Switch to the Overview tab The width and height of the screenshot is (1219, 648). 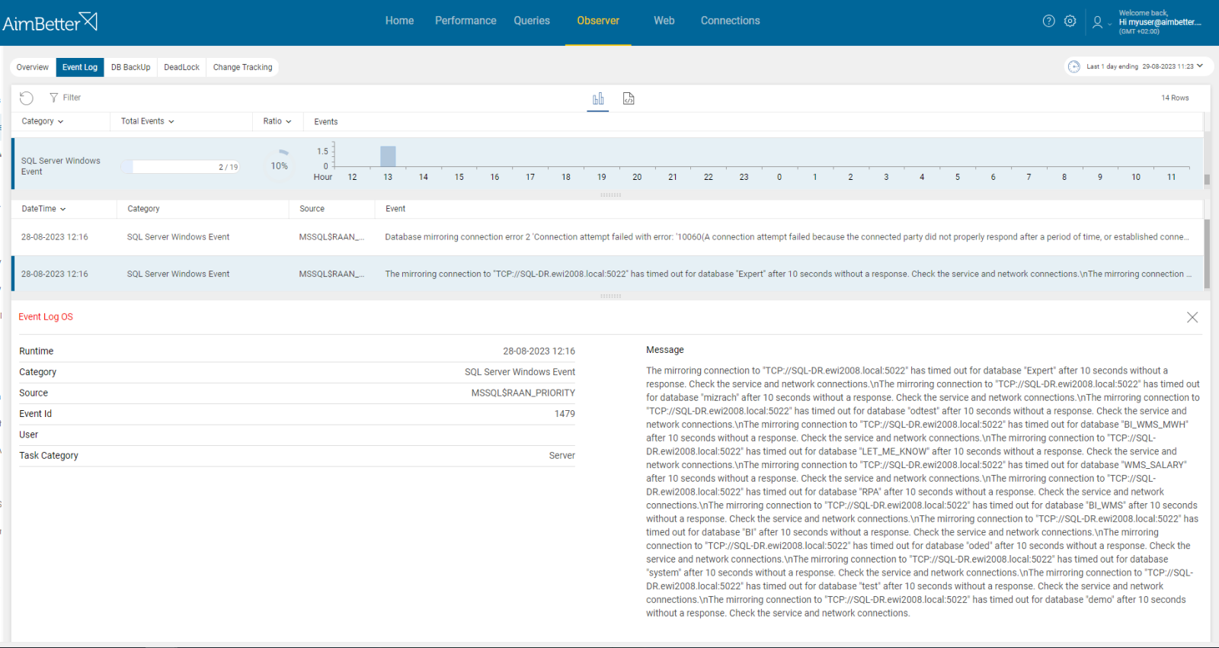33,67
